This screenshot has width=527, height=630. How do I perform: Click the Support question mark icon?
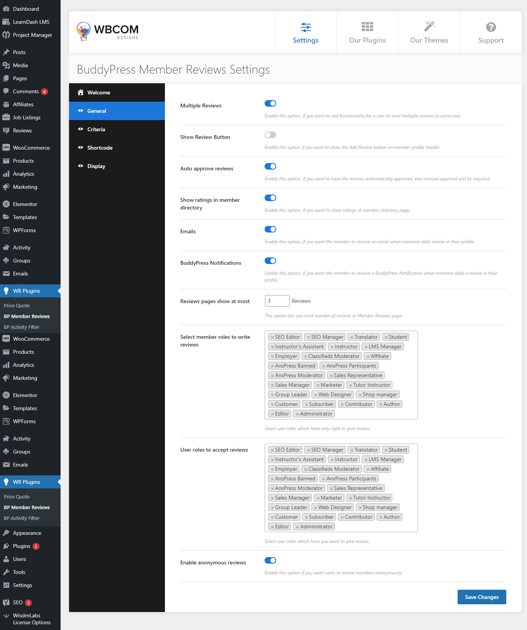click(491, 27)
